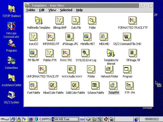The image size is (163, 122).
Task: Click the WarpCenter information bubble icon
Action: [137, 119]
